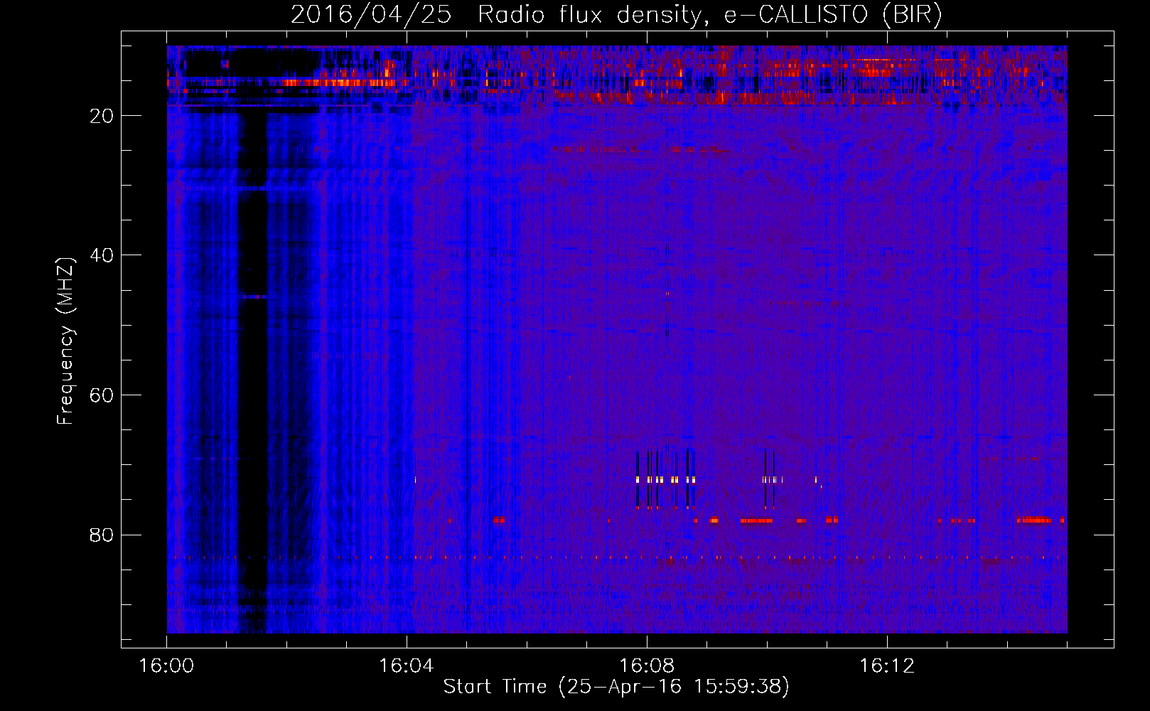This screenshot has height=711, width=1150.
Task: Click the plot title 'Radio flux density, e-CALLISTO (BIR)'
Action: pyautogui.click(x=709, y=15)
